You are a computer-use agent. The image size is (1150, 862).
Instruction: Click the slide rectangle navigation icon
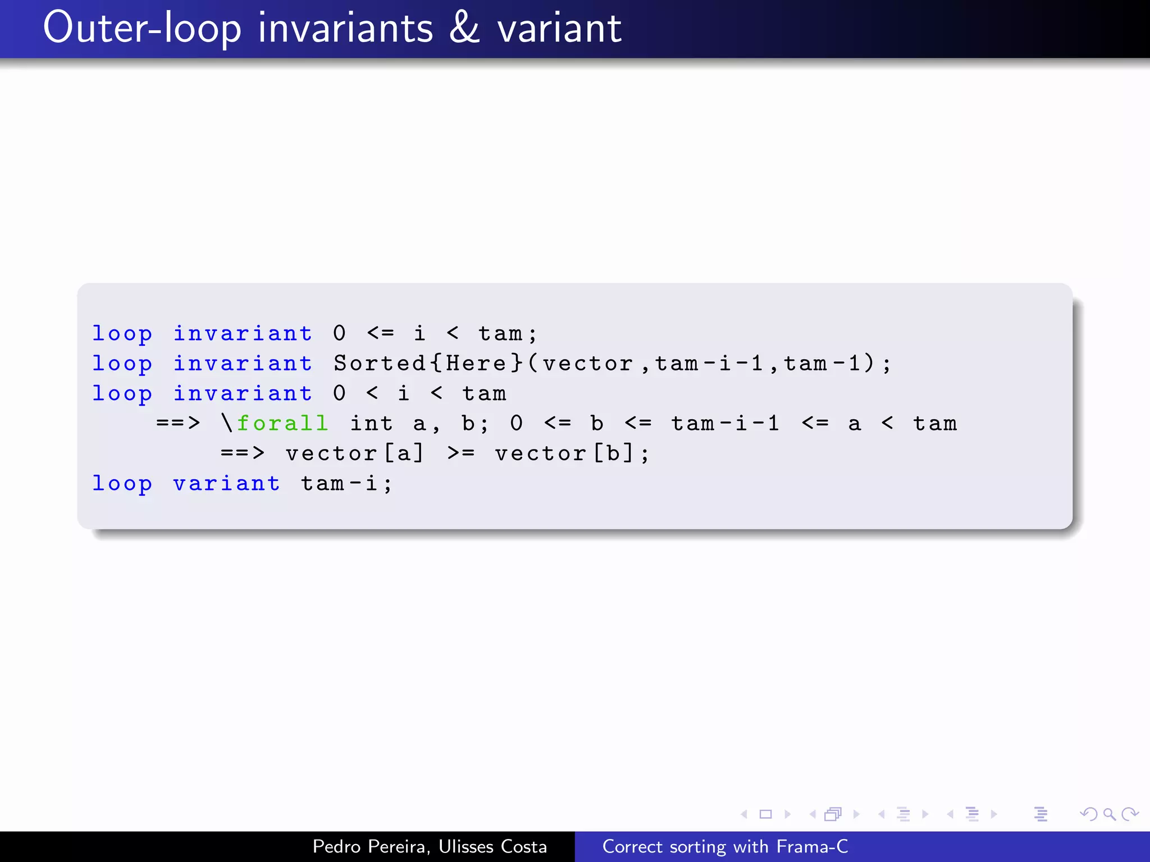765,814
